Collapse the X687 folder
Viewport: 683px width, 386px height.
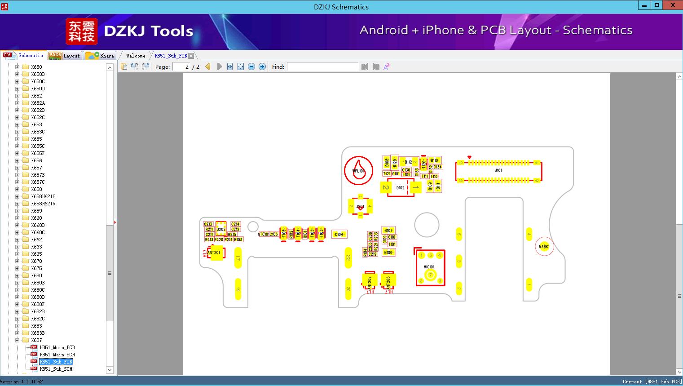point(18,340)
